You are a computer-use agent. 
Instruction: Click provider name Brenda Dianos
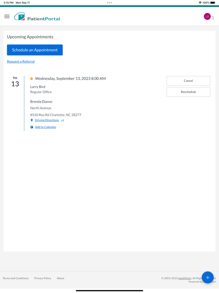[x=41, y=101]
